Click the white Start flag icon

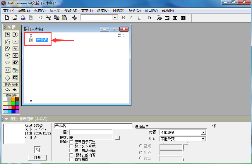coord(8,90)
